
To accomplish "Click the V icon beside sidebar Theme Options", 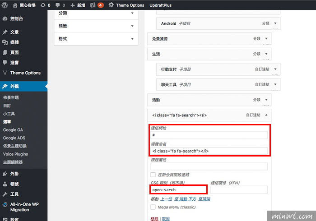I will coord(5,73).
